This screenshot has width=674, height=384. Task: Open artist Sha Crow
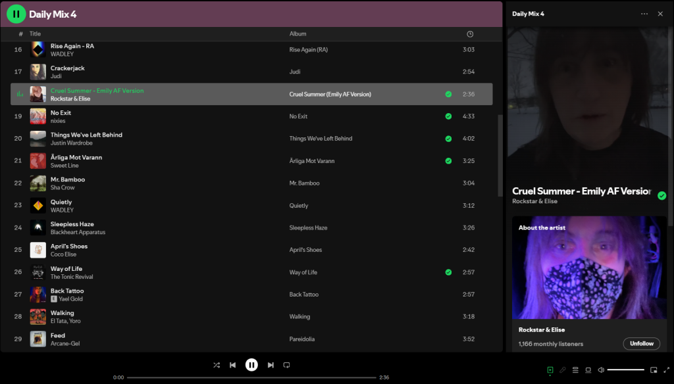63,187
